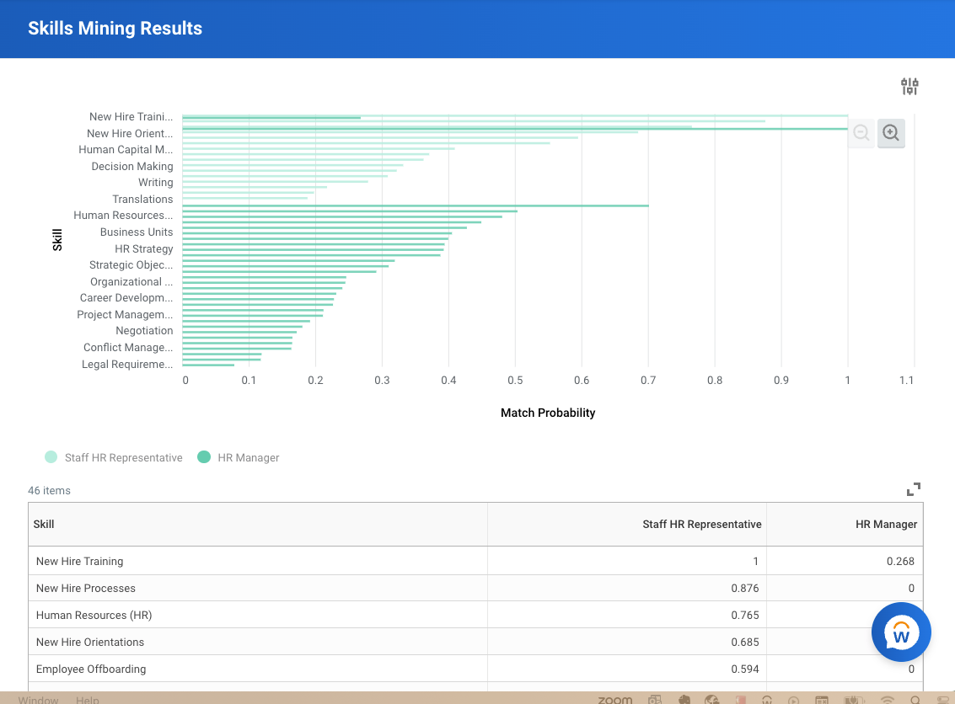Screen dimensions: 955x704
Task: Open the Workday Assistant floating button
Action: (x=901, y=632)
